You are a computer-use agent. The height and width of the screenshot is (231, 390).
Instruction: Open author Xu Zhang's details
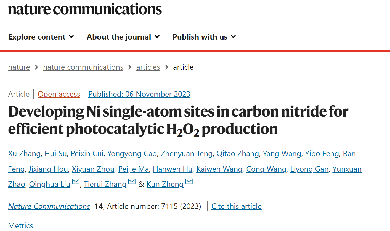point(24,154)
